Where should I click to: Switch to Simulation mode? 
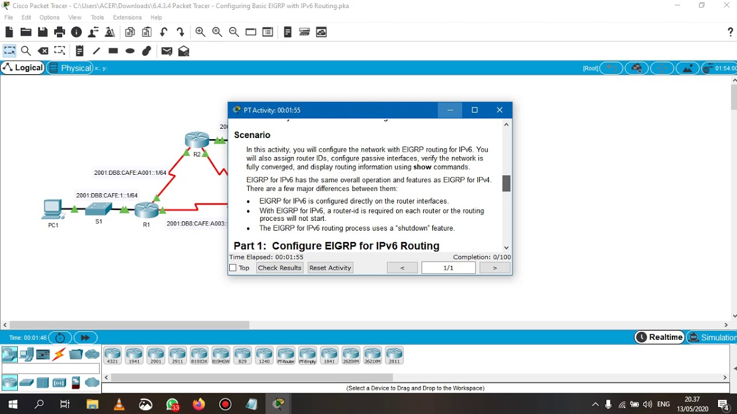click(x=712, y=338)
